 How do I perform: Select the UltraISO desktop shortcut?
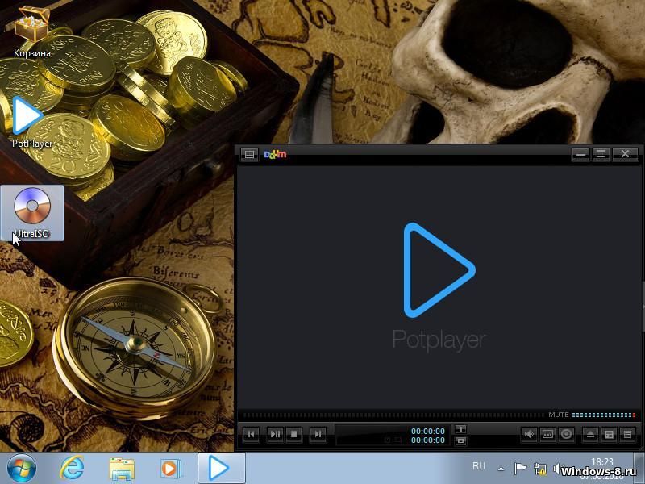(x=32, y=213)
